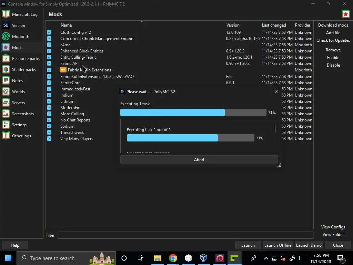
Task: Click the muted volume tray icon
Action: click(x=283, y=258)
